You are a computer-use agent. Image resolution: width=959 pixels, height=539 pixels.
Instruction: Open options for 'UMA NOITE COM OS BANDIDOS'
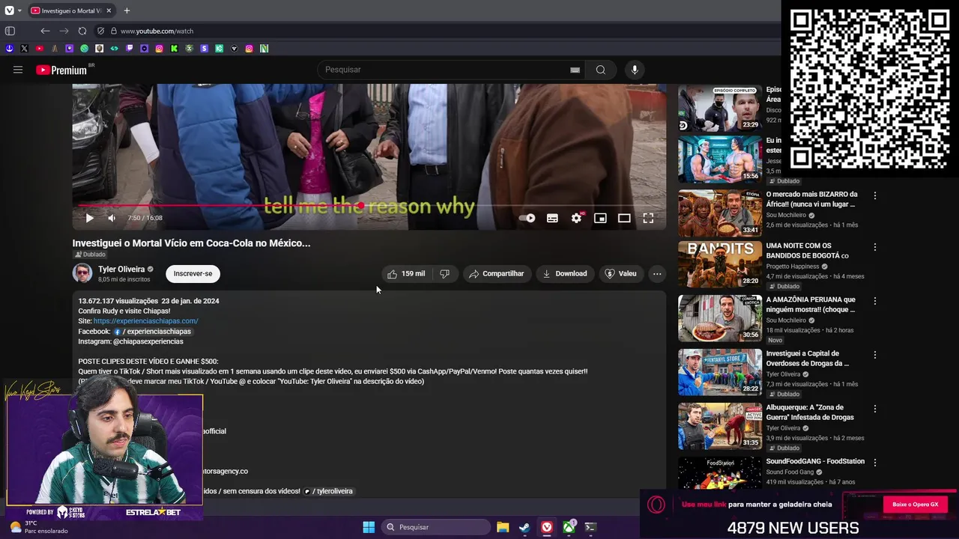coord(874,247)
